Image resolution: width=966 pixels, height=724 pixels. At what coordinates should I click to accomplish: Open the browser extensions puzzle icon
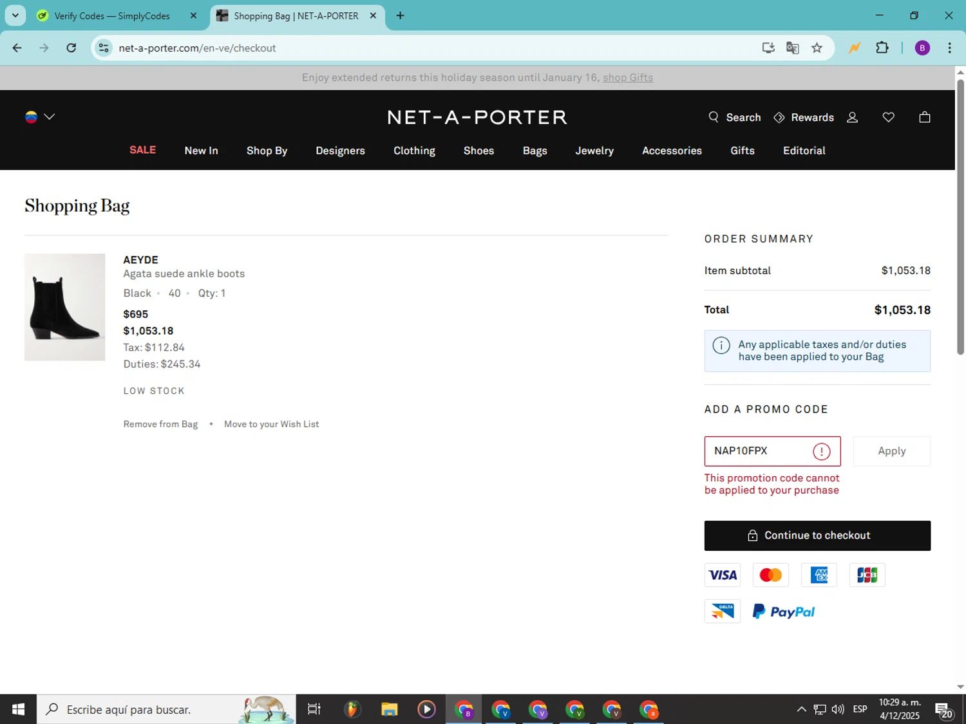coord(882,48)
